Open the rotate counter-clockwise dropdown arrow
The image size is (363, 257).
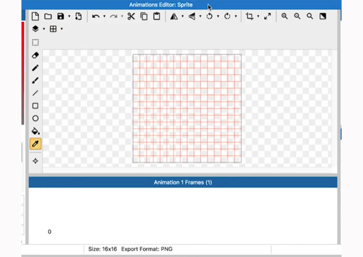click(x=218, y=16)
